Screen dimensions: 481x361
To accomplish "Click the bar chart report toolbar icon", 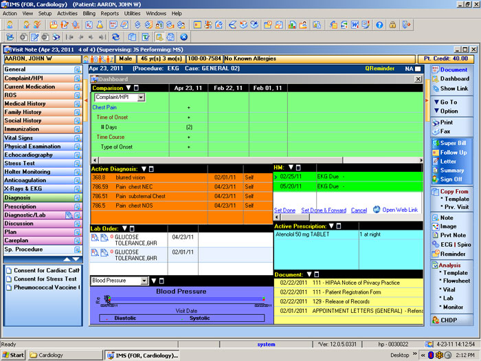I will coord(292,25).
